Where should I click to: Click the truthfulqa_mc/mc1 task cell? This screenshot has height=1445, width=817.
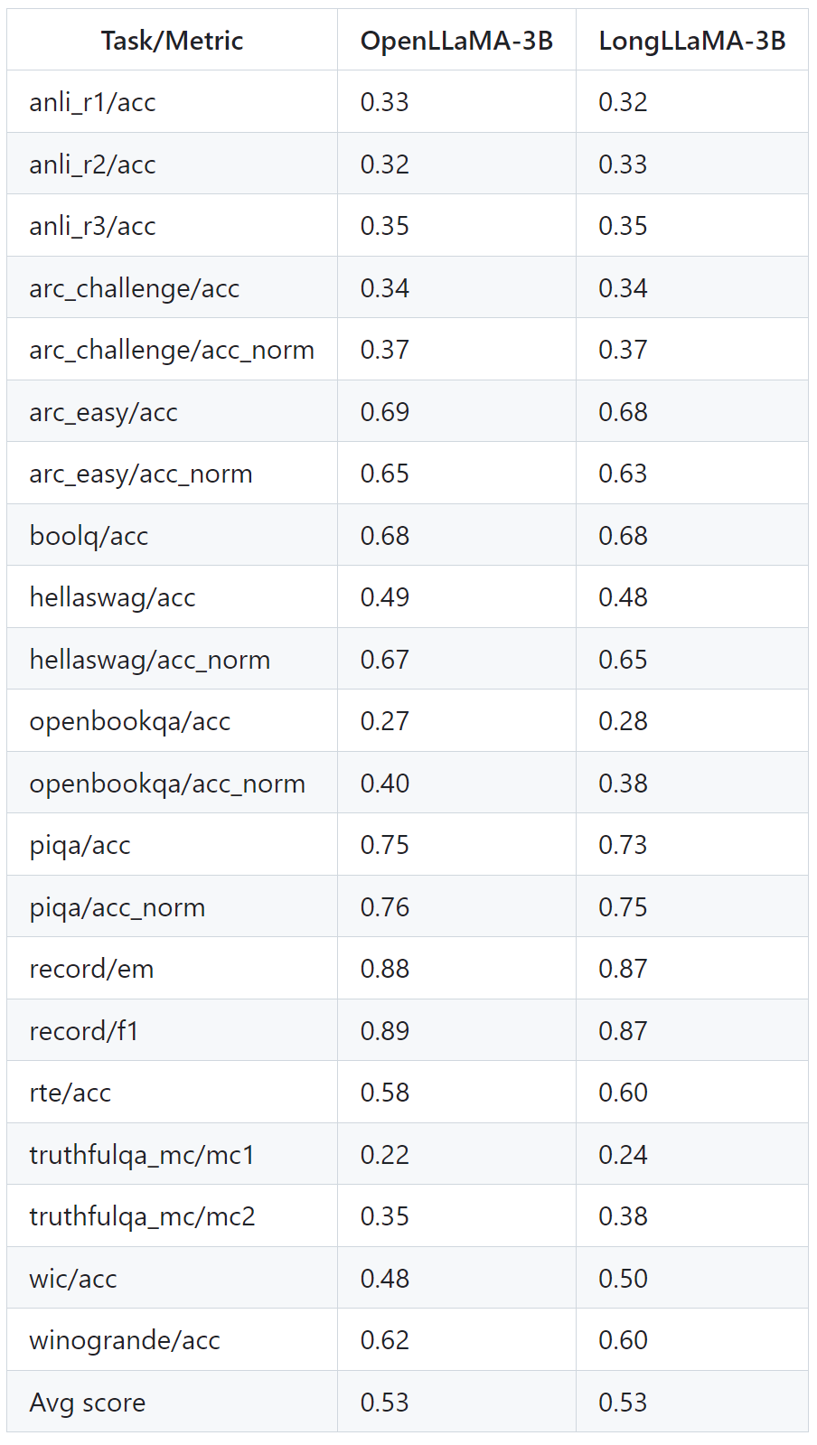tap(142, 1155)
